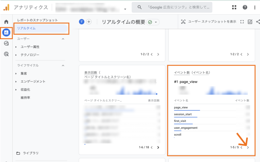The image size is (260, 162).
Task: Click the user snapshot icon
Action: (183, 22)
